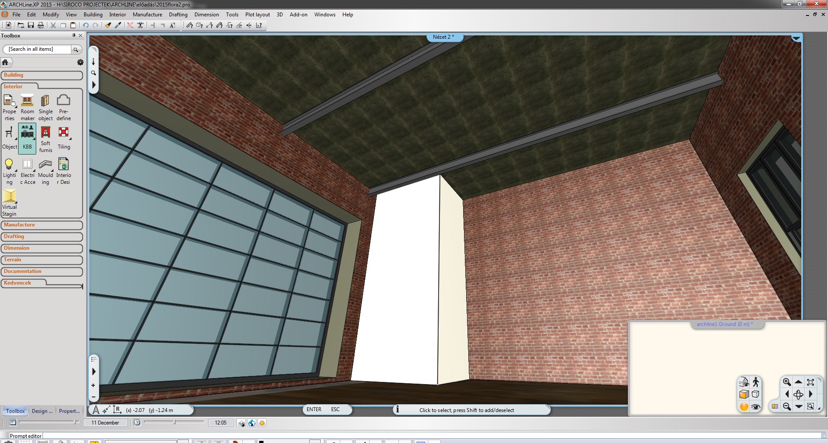This screenshot has width=828, height=443.
Task: Pin the Toolbox panel
Action: point(74,36)
